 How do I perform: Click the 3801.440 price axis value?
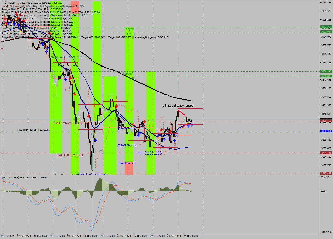tap(326, 54)
